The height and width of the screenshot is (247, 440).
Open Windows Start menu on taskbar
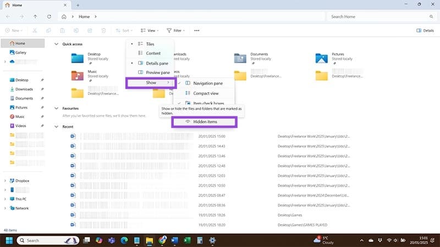click(x=9, y=240)
